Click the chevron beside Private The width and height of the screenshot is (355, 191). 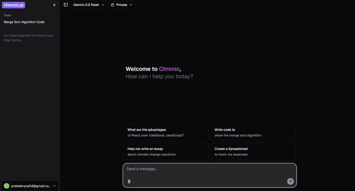click(x=131, y=5)
